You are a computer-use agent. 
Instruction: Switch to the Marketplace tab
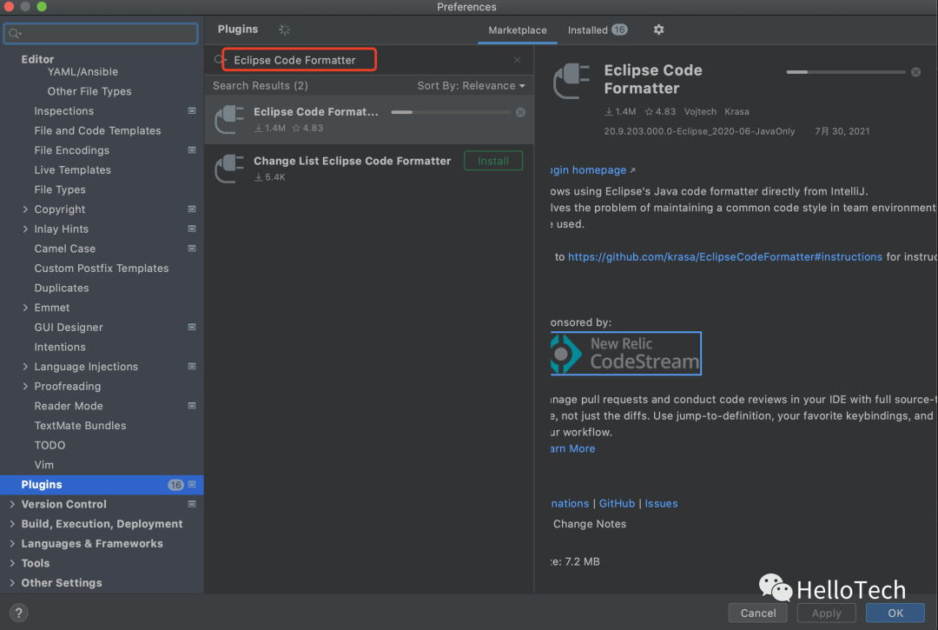coord(518,30)
